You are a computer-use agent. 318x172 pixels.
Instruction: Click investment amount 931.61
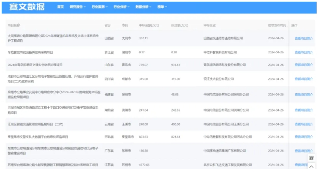[x=175, y=65]
